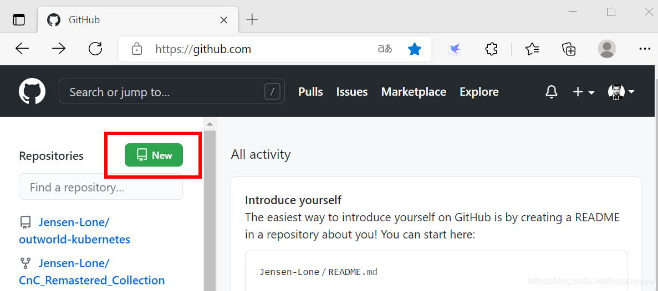Click the Jensen-Lone / README.md text
The height and width of the screenshot is (291, 658).
pyautogui.click(x=318, y=272)
